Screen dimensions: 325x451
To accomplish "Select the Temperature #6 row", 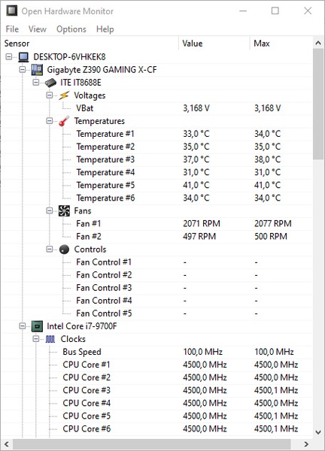I will point(157,198).
